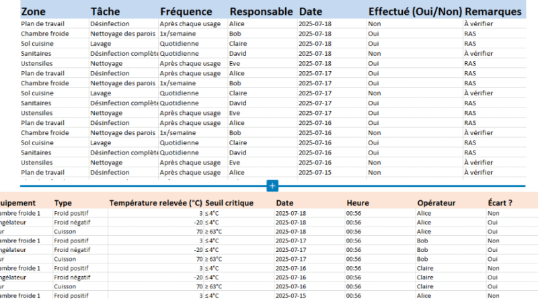Click 'Après chaque usage' in Ustensiles 2025-07-17 row
538x299 pixels.
pos(190,113)
